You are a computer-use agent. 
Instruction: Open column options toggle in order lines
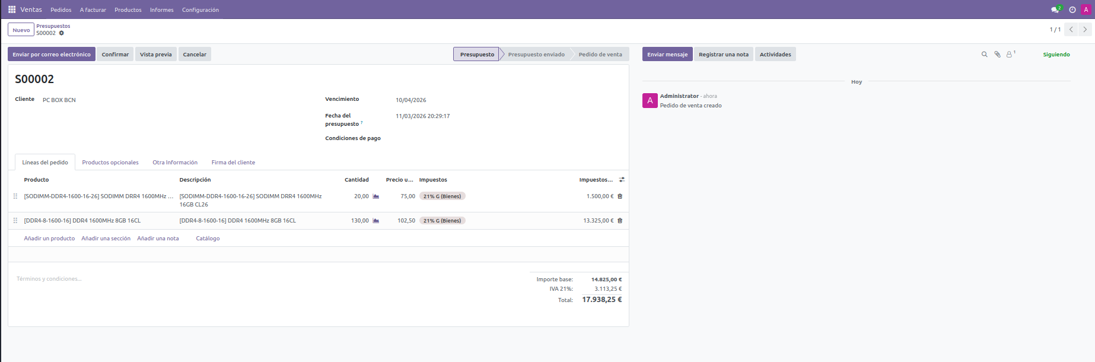(622, 180)
